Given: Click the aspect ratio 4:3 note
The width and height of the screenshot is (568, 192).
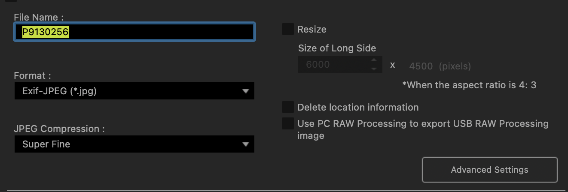Looking at the screenshot, I should click(469, 85).
